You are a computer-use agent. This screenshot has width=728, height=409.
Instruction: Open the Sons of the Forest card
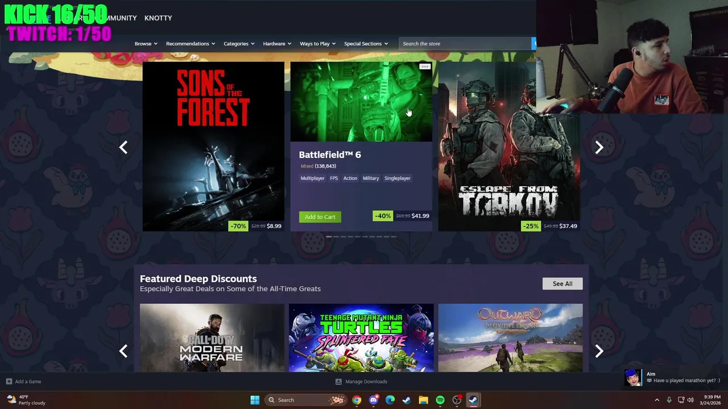(213, 147)
